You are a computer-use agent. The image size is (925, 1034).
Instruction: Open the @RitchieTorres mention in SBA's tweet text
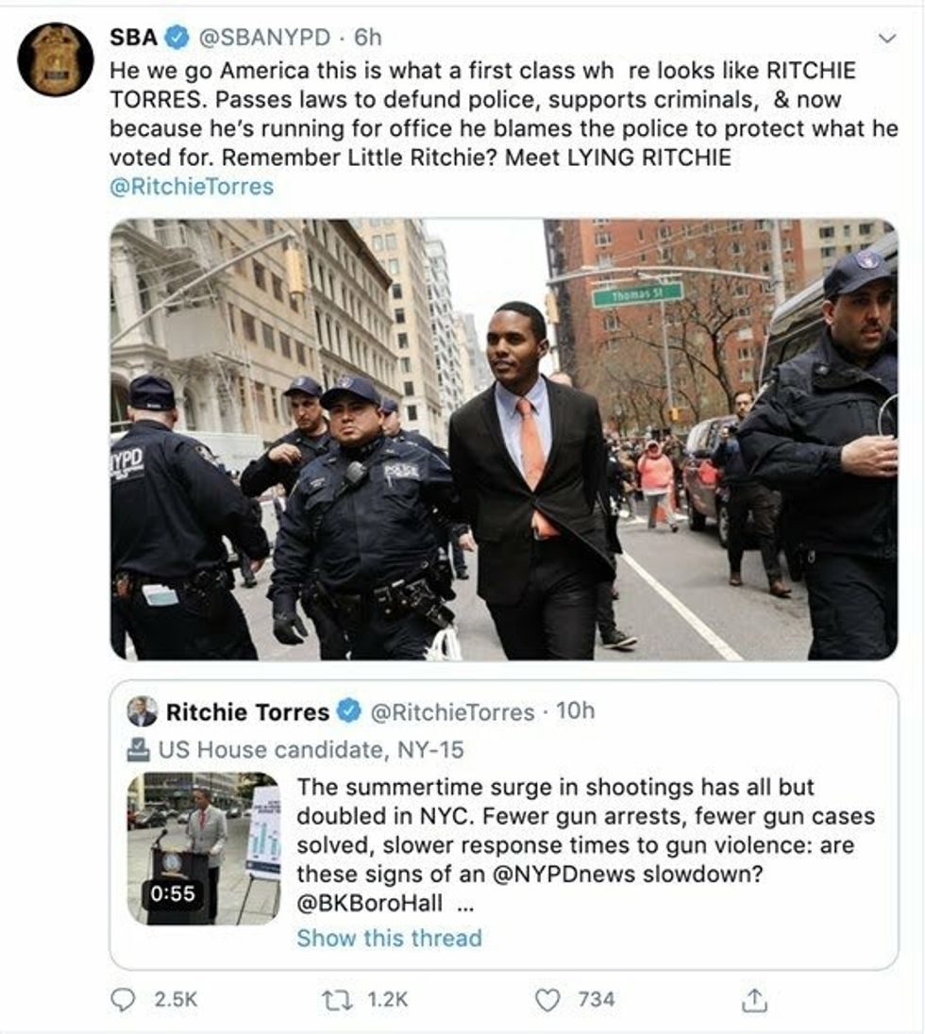tap(192, 186)
